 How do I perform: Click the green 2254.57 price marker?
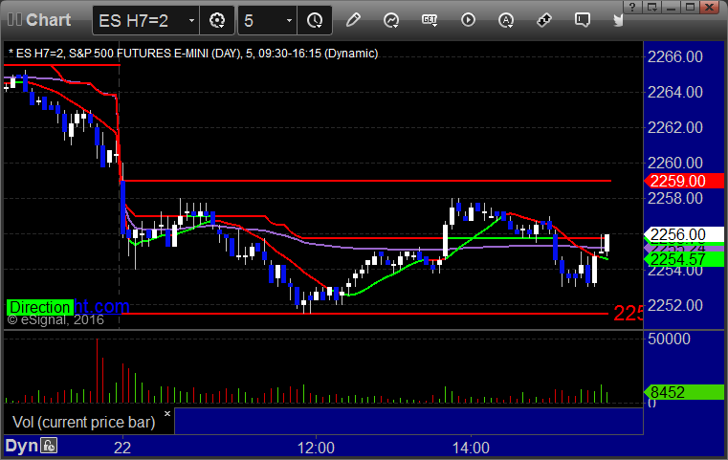pyautogui.click(x=683, y=259)
